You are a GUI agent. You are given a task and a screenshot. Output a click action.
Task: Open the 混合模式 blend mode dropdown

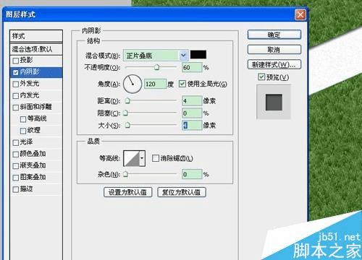[x=156, y=56]
